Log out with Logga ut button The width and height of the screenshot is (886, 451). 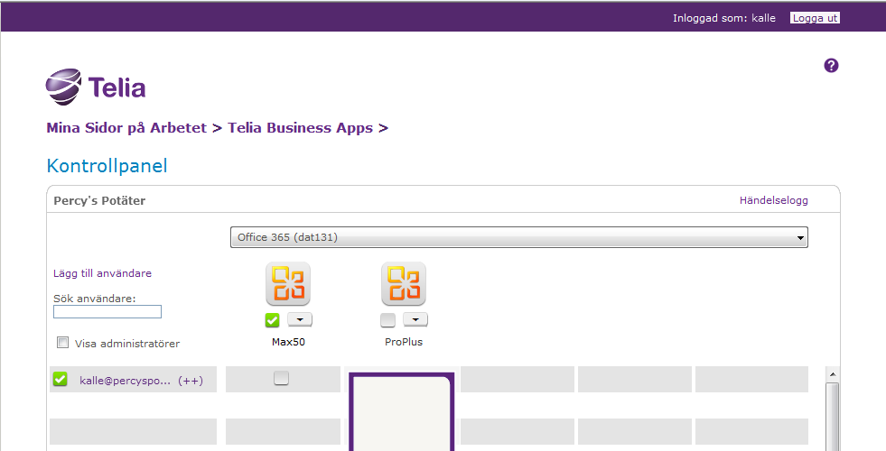[815, 18]
